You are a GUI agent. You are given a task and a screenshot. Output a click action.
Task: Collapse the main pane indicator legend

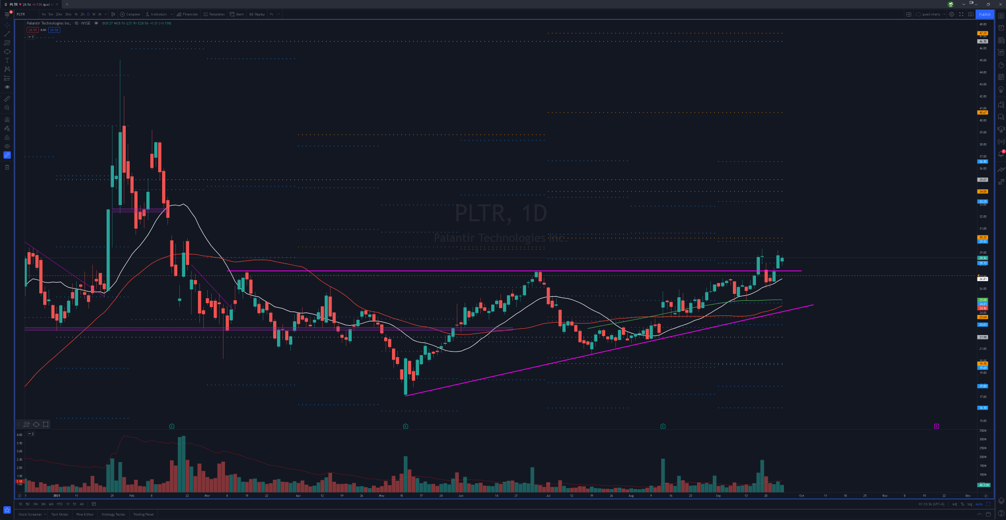[30, 37]
